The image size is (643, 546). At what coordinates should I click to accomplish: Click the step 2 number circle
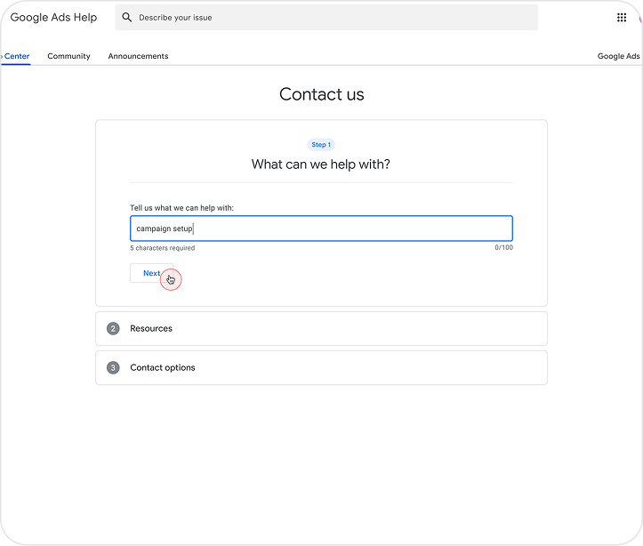click(113, 329)
